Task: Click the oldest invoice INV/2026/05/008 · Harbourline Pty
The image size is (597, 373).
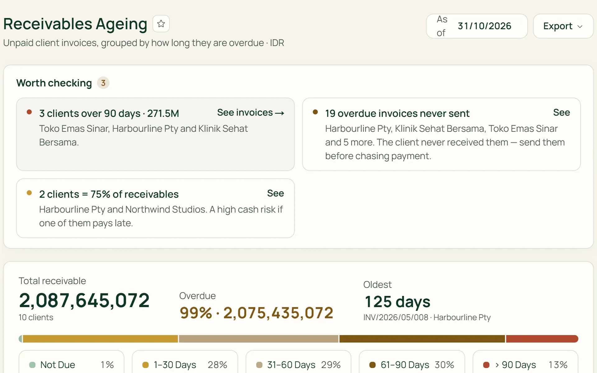Action: coord(427,317)
